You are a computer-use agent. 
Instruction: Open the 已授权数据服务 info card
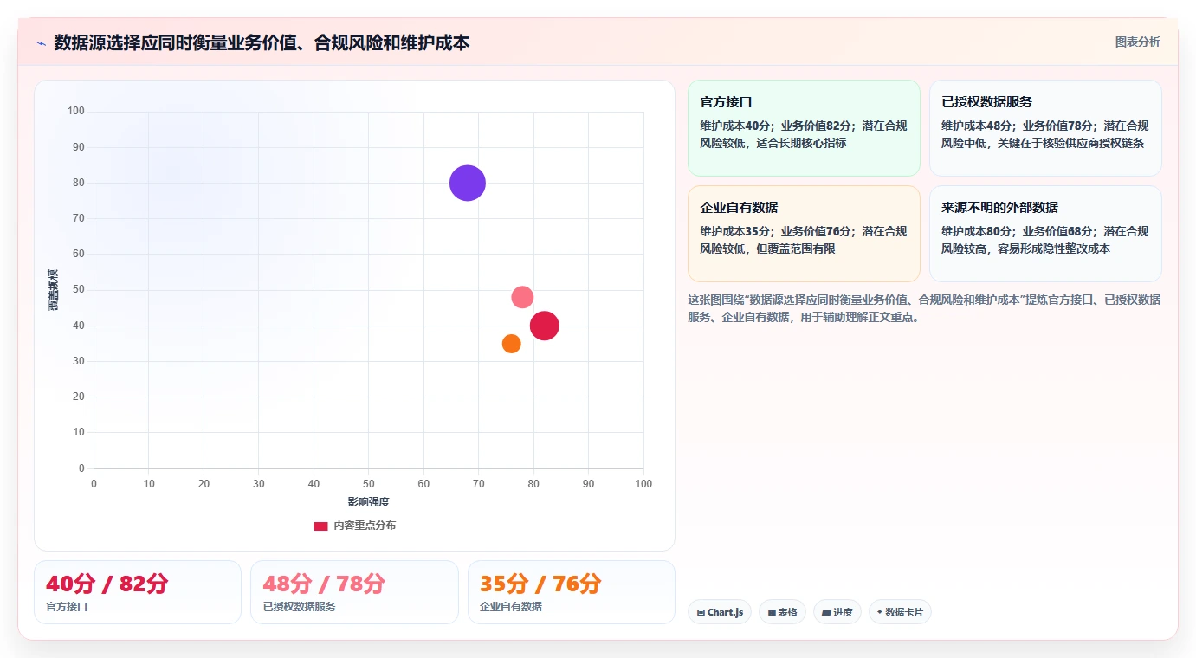pyautogui.click(x=1045, y=128)
